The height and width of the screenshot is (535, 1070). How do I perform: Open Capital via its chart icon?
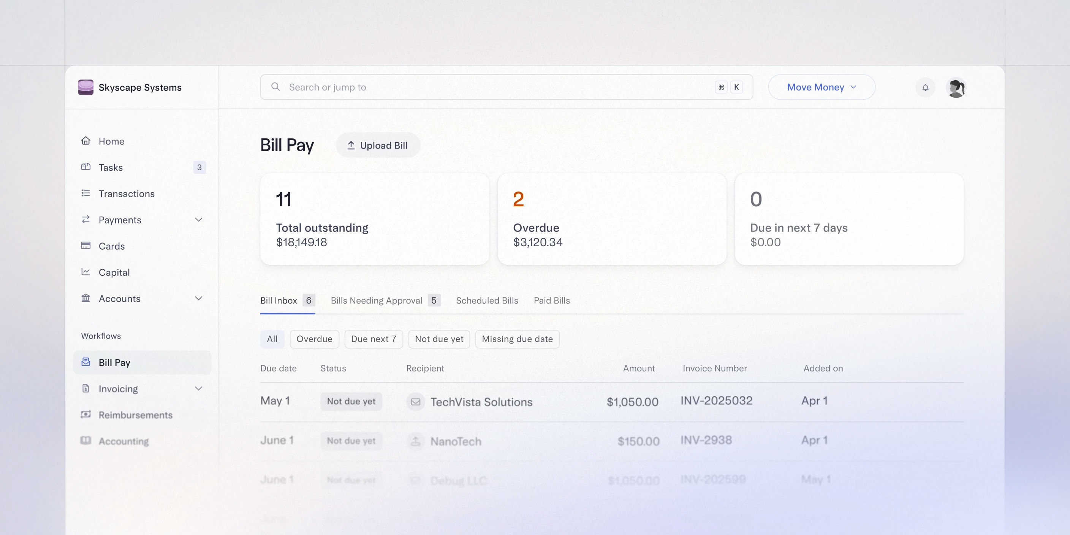click(85, 272)
